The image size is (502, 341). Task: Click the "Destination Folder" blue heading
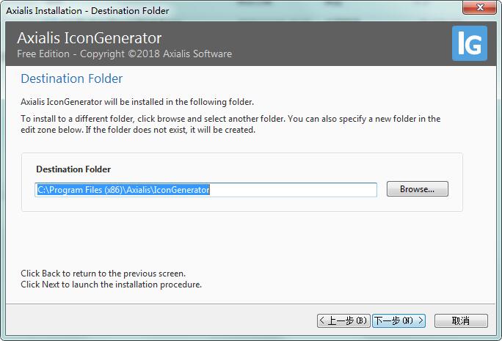(x=72, y=78)
